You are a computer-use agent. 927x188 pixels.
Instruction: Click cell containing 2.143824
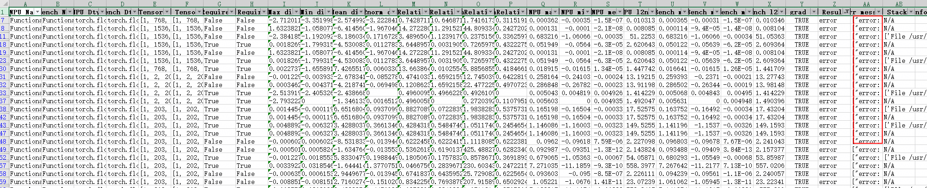640,149
